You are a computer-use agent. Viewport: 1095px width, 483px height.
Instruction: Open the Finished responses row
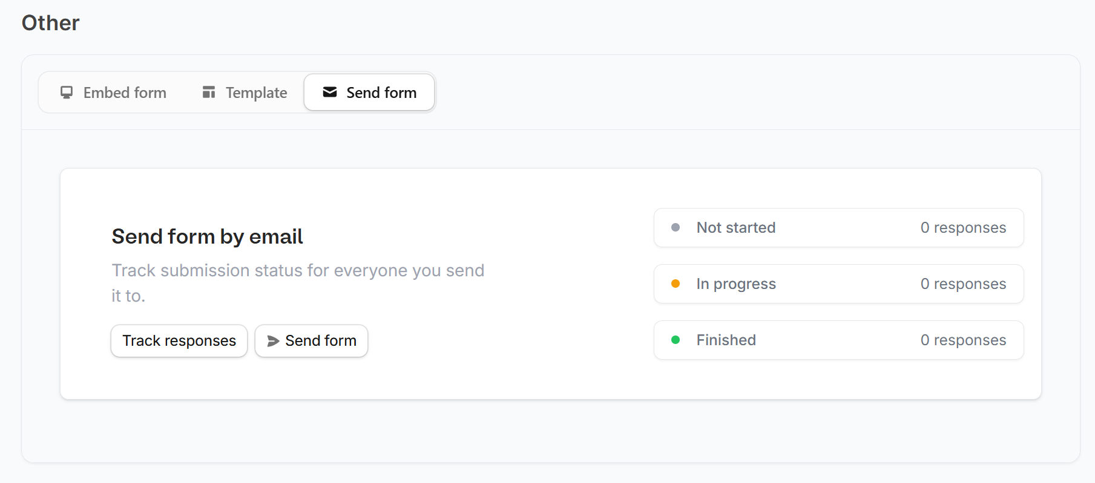coord(838,340)
